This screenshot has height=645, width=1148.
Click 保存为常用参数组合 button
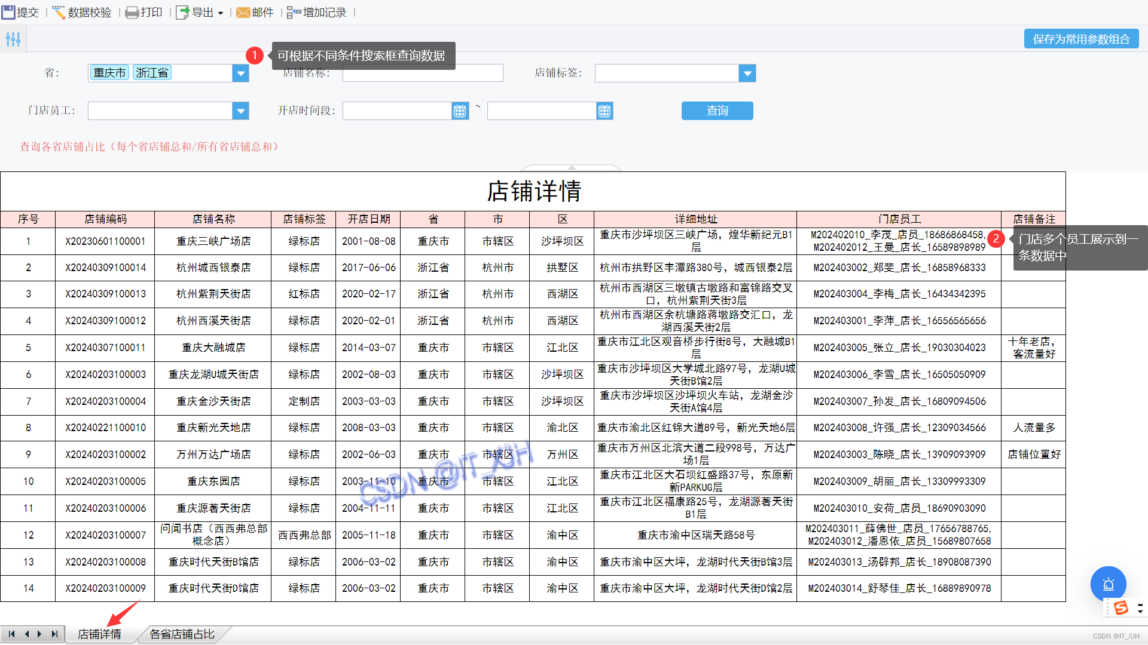pos(1081,39)
